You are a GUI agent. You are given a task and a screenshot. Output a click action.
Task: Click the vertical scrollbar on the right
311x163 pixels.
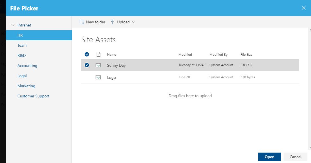point(310,84)
